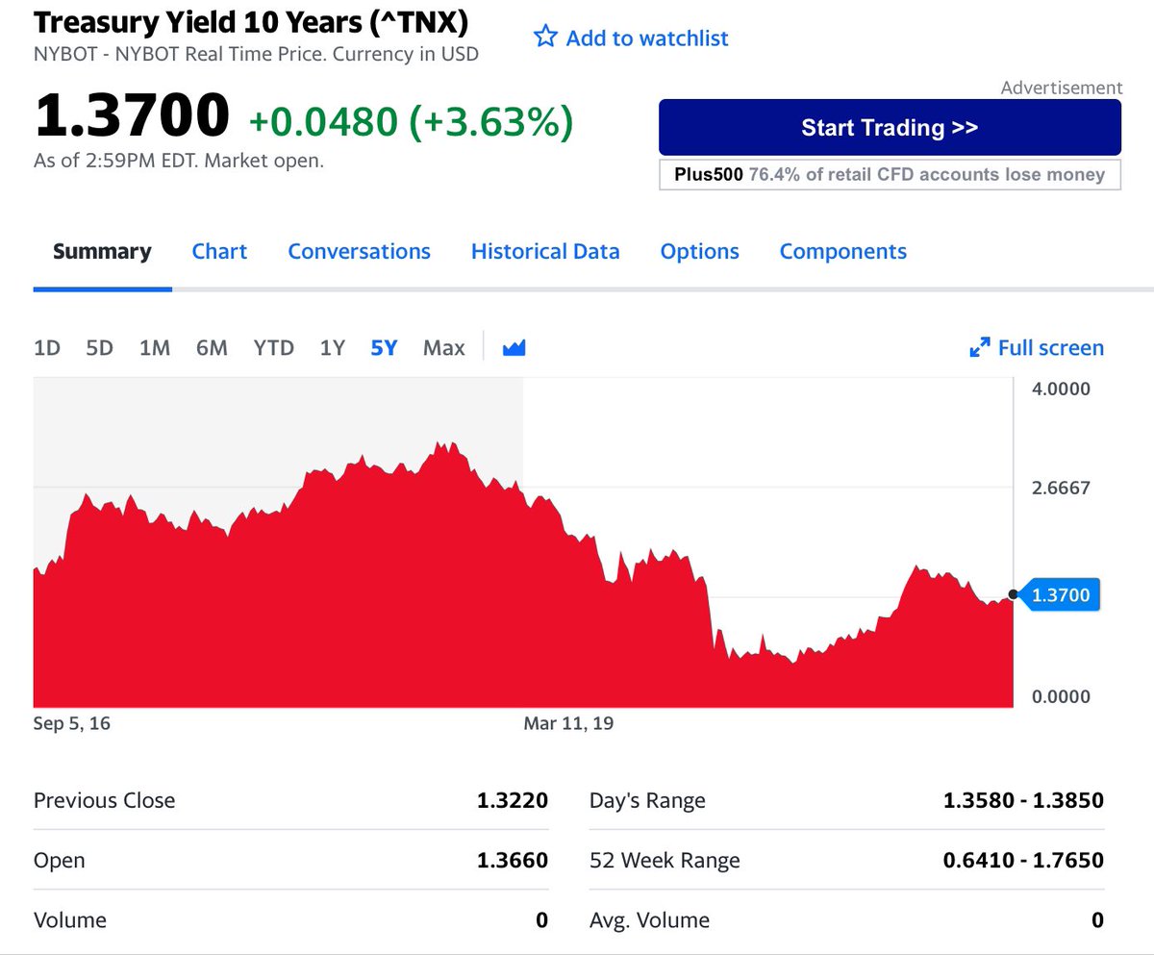Click the star icon beside Add to watchlist
Viewport: 1154px width, 955px height.
click(x=545, y=38)
